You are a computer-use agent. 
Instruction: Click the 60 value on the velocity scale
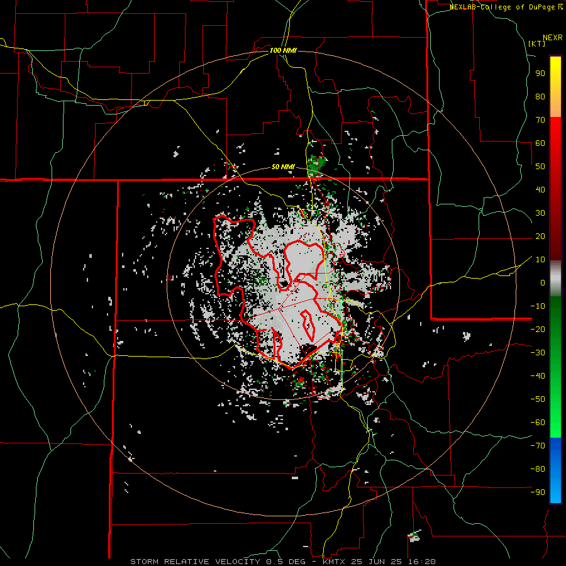pyautogui.click(x=540, y=143)
